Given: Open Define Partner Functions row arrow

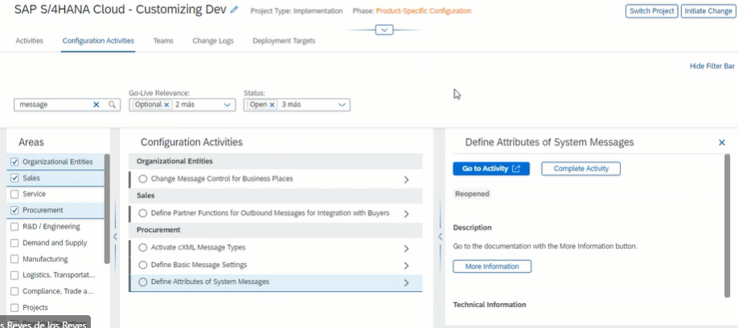Looking at the screenshot, I should [406, 214].
